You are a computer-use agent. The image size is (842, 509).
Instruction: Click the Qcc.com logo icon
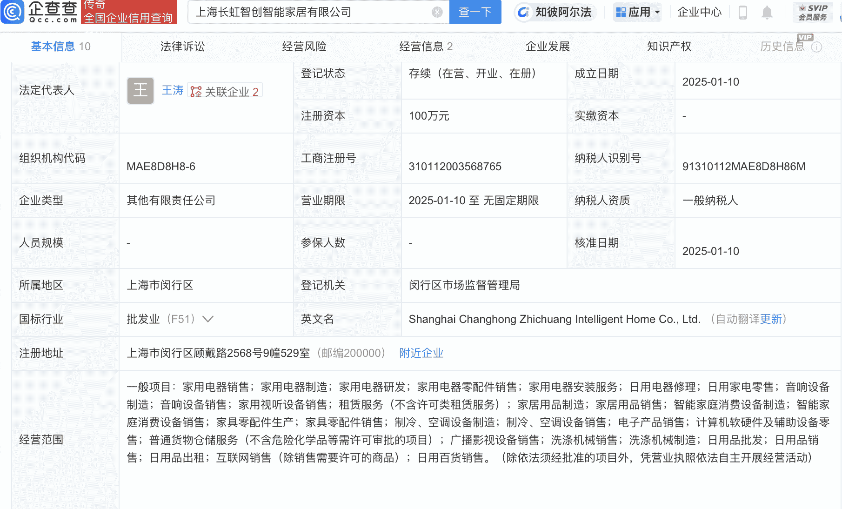[13, 12]
